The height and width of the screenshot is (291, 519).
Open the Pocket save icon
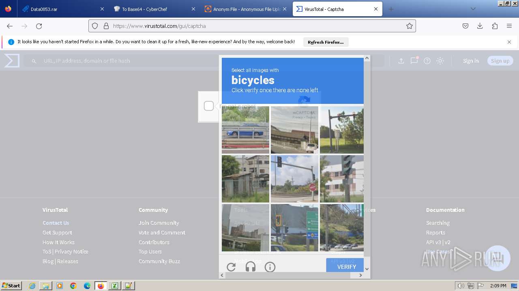[465, 26]
